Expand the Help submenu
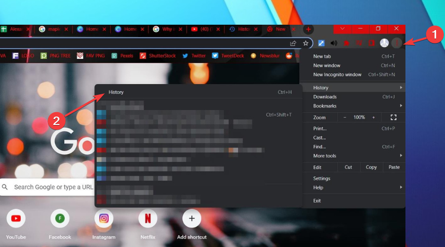This screenshot has height=247, width=445. [354, 187]
